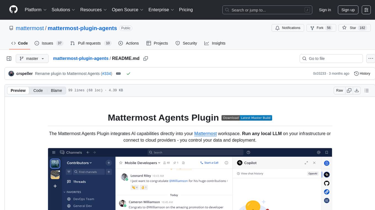Expand the Platform menu
This screenshot has height=210, width=375.
coord(36,10)
